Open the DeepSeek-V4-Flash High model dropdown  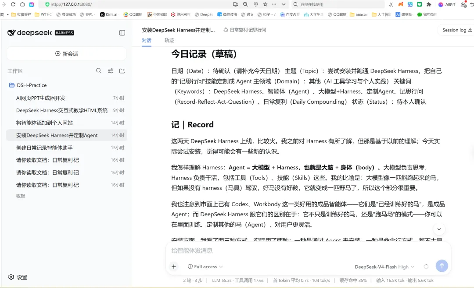point(384,267)
